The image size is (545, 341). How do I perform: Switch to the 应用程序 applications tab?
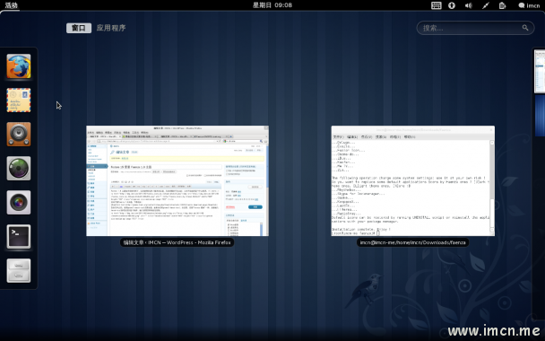tap(111, 28)
